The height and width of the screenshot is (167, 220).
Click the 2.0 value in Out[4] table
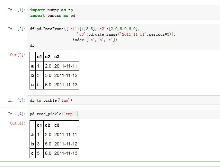coord(48,135)
